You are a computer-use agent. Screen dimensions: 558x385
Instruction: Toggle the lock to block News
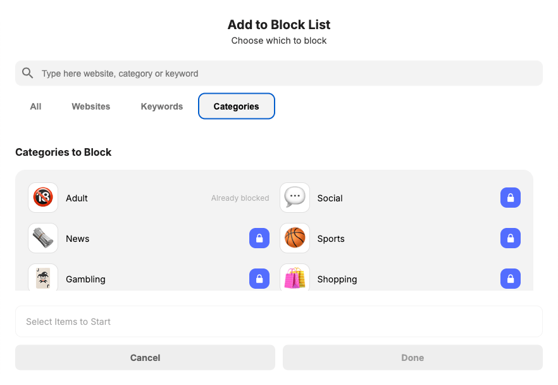click(259, 238)
